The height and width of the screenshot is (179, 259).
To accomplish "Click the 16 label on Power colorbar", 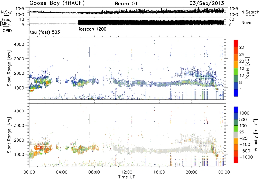I will (x=242, y=68).
